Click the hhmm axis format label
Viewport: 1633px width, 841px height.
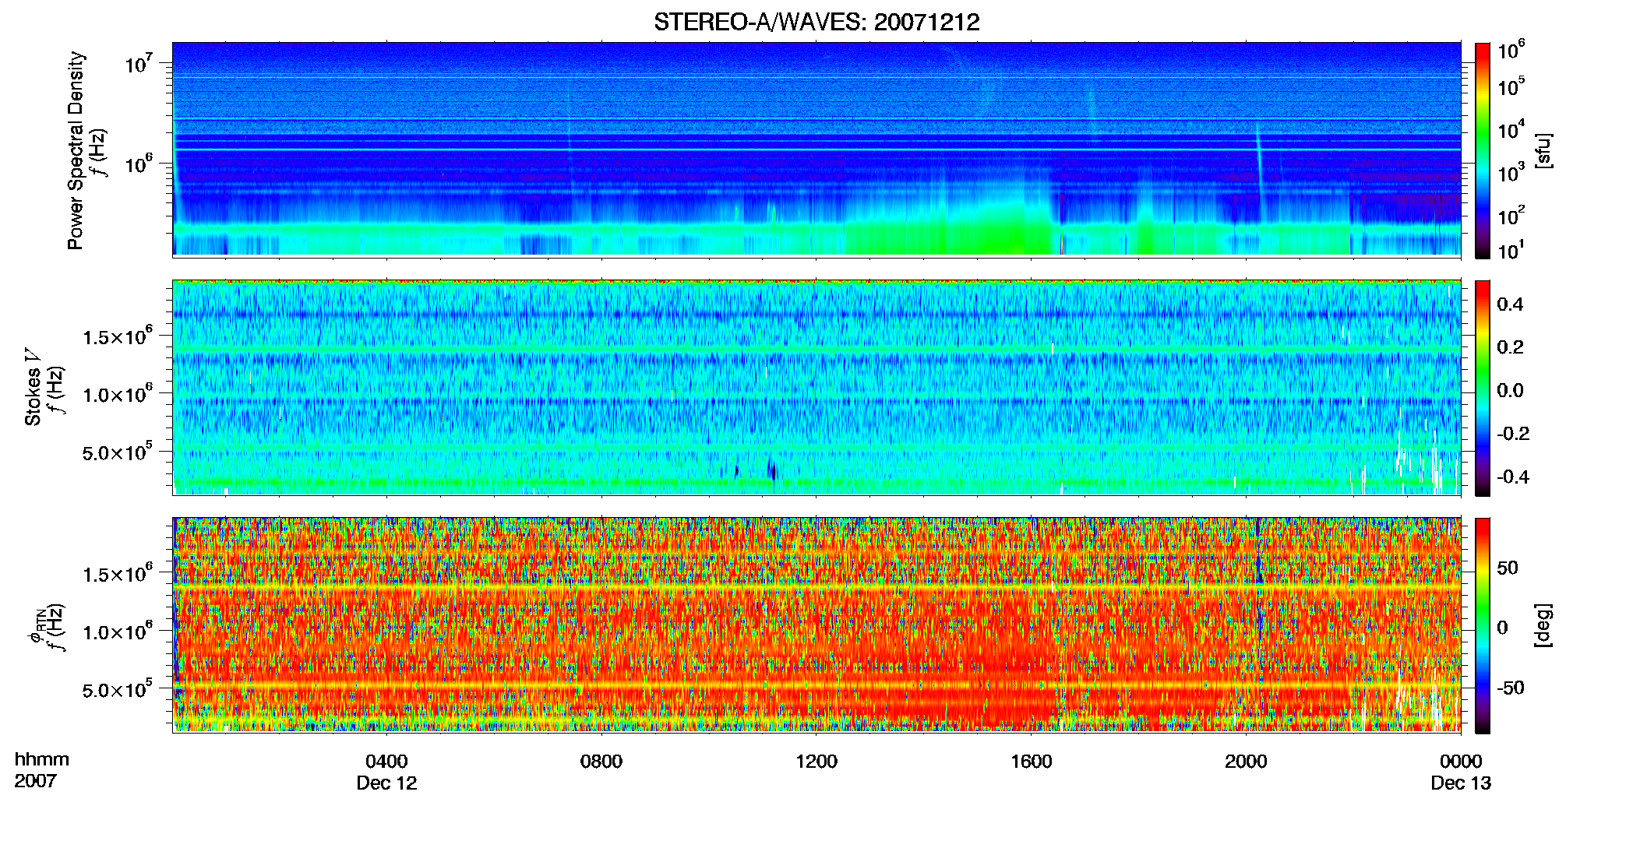(x=42, y=760)
